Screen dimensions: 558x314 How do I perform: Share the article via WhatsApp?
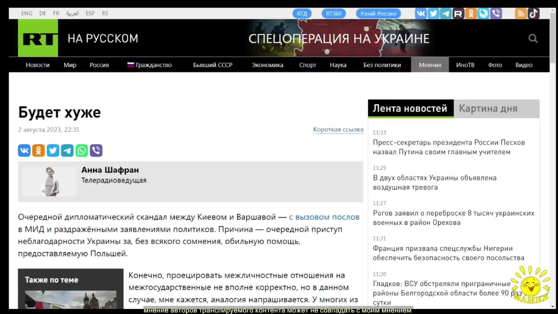[x=82, y=150]
